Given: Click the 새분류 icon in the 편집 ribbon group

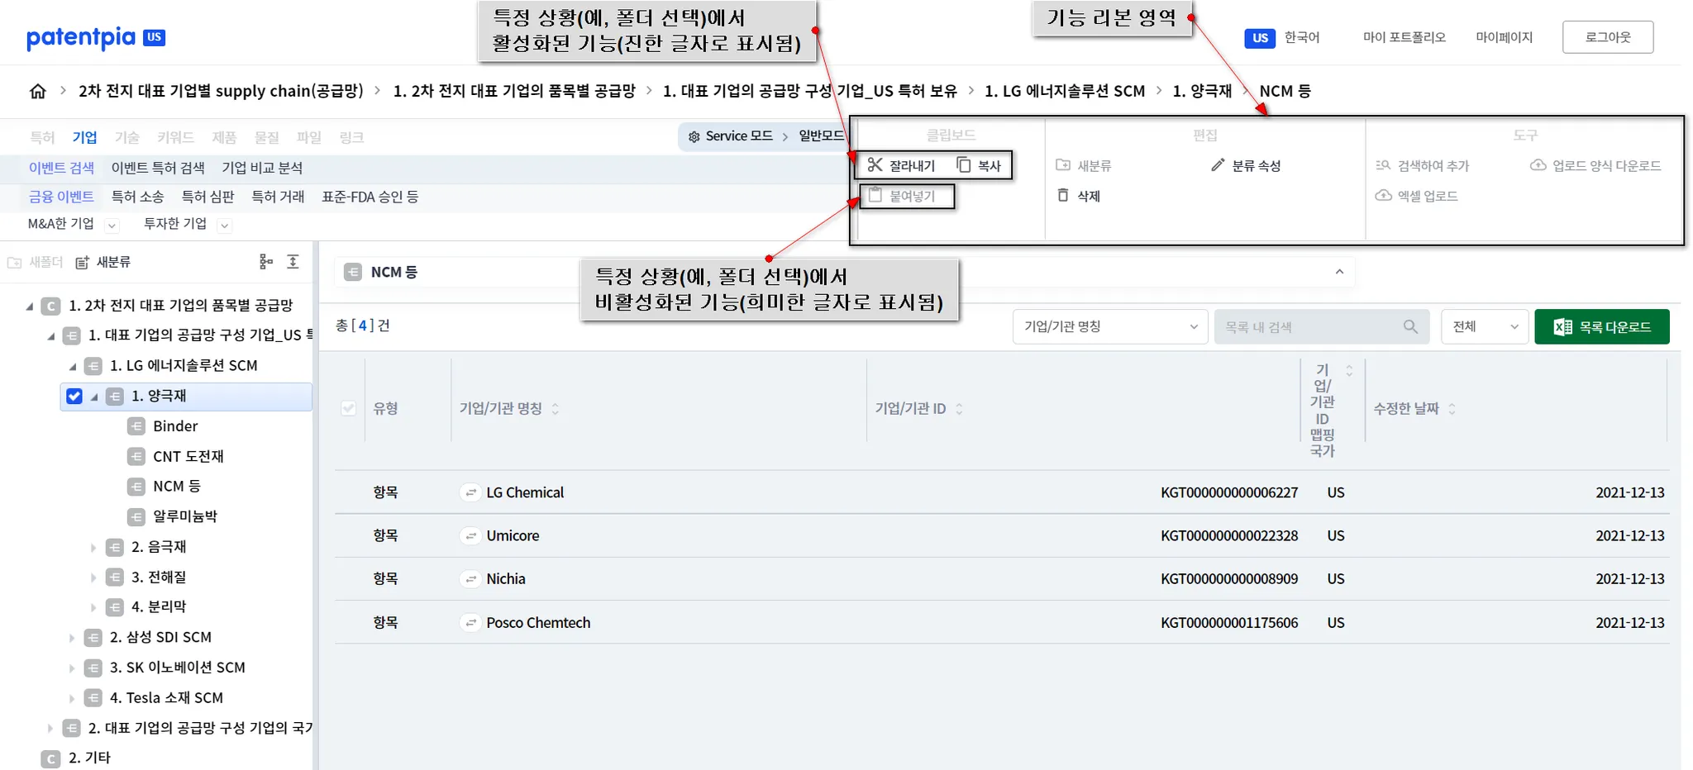Looking at the screenshot, I should click(x=1063, y=165).
